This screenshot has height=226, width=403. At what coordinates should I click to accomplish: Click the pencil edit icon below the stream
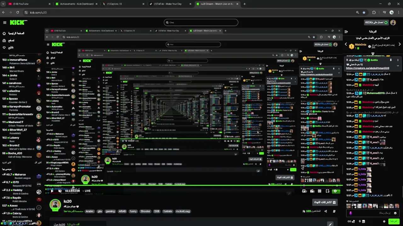(330, 224)
